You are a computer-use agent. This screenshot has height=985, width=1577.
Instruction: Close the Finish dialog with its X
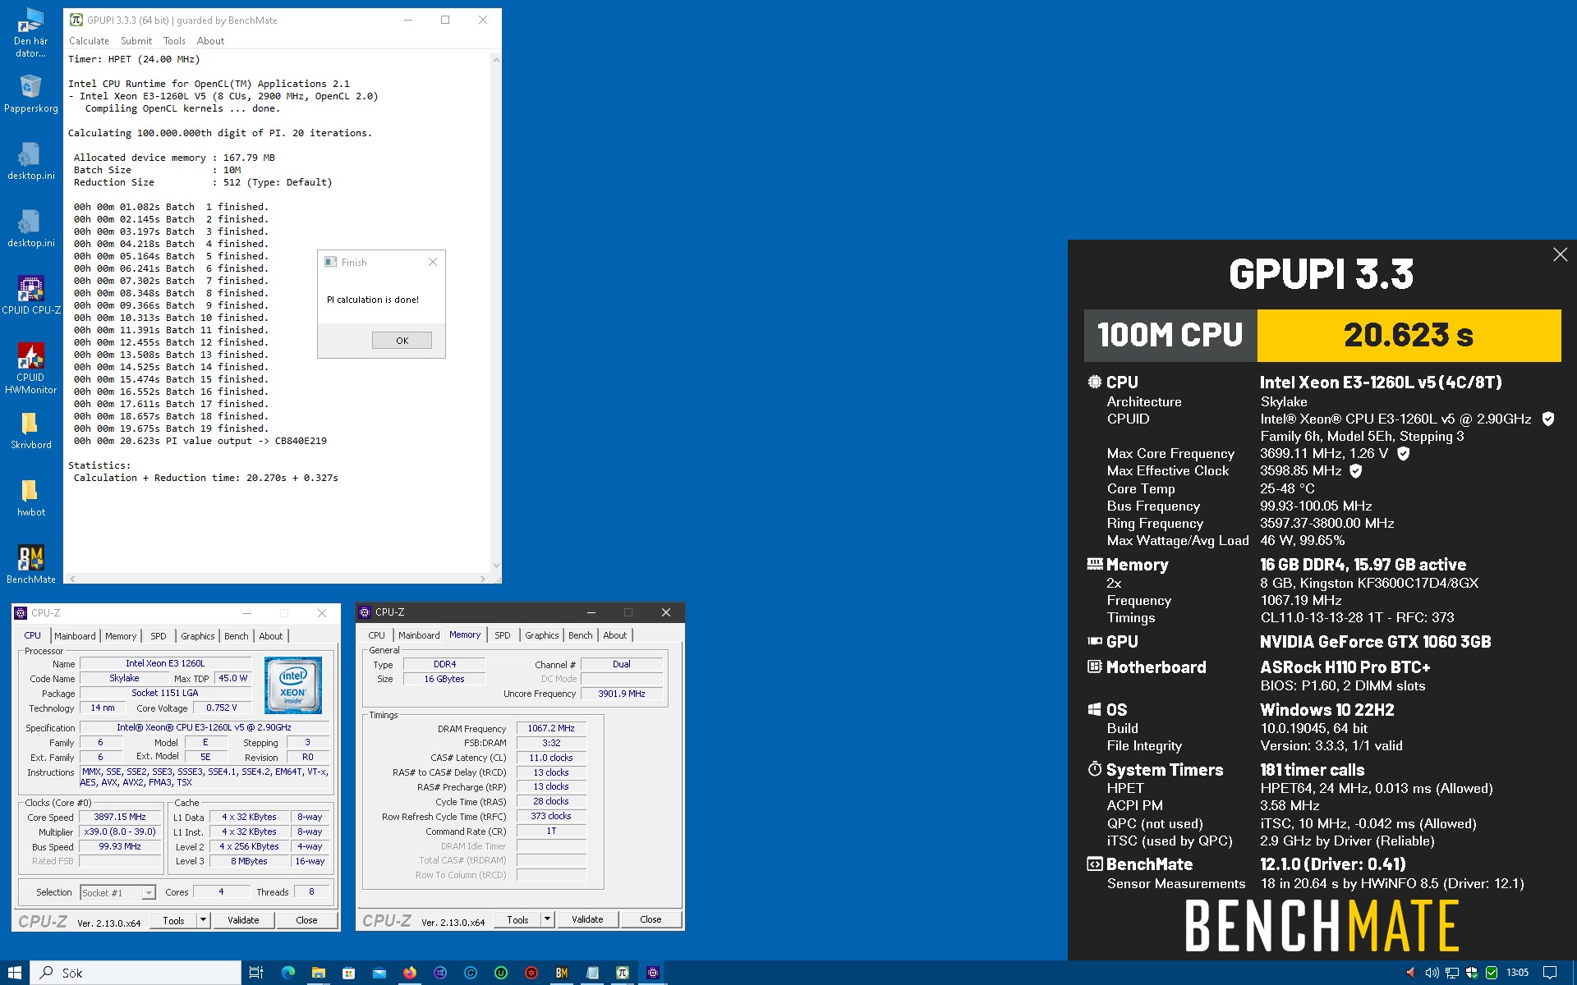tap(433, 262)
